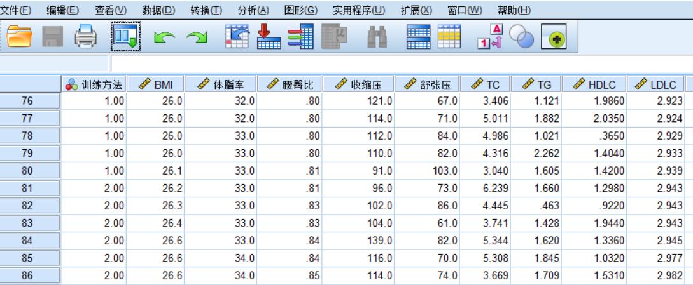693x285 pixels.
Task: Click the Split File icon
Action: click(418, 36)
